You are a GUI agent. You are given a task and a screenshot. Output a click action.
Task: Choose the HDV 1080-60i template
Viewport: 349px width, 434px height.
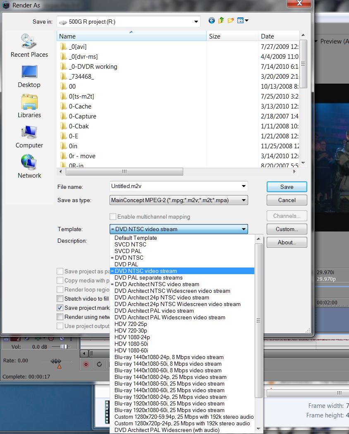[182, 350]
